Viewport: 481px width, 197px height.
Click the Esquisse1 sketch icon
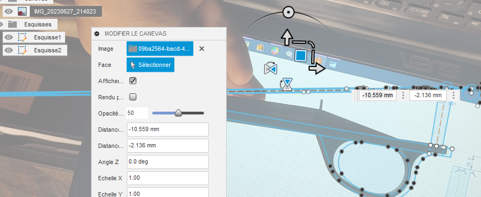pyautogui.click(x=22, y=38)
